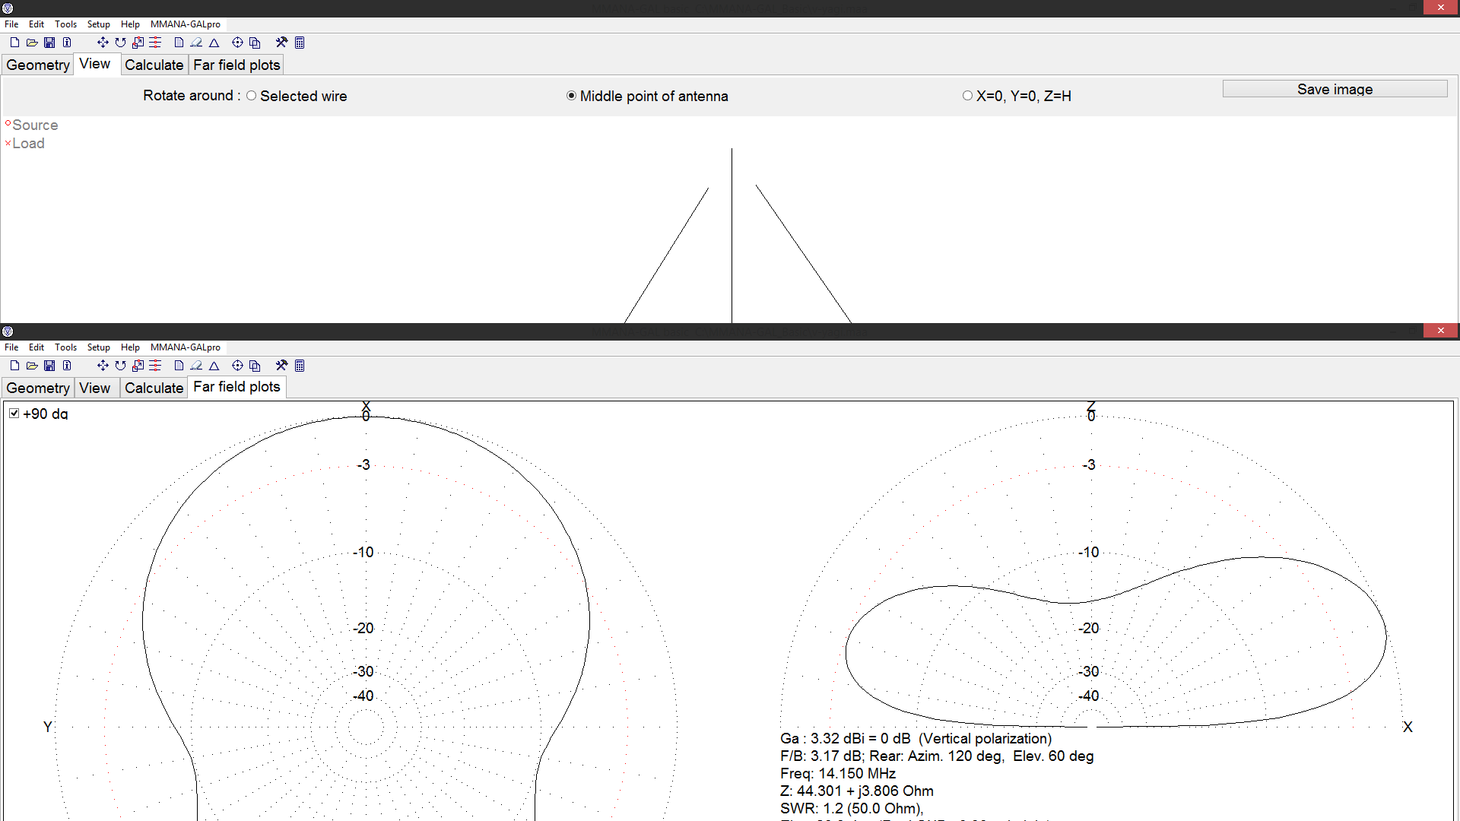Click Info document icon in Far field plots window
1460x821 pixels.
pyautogui.click(x=67, y=366)
